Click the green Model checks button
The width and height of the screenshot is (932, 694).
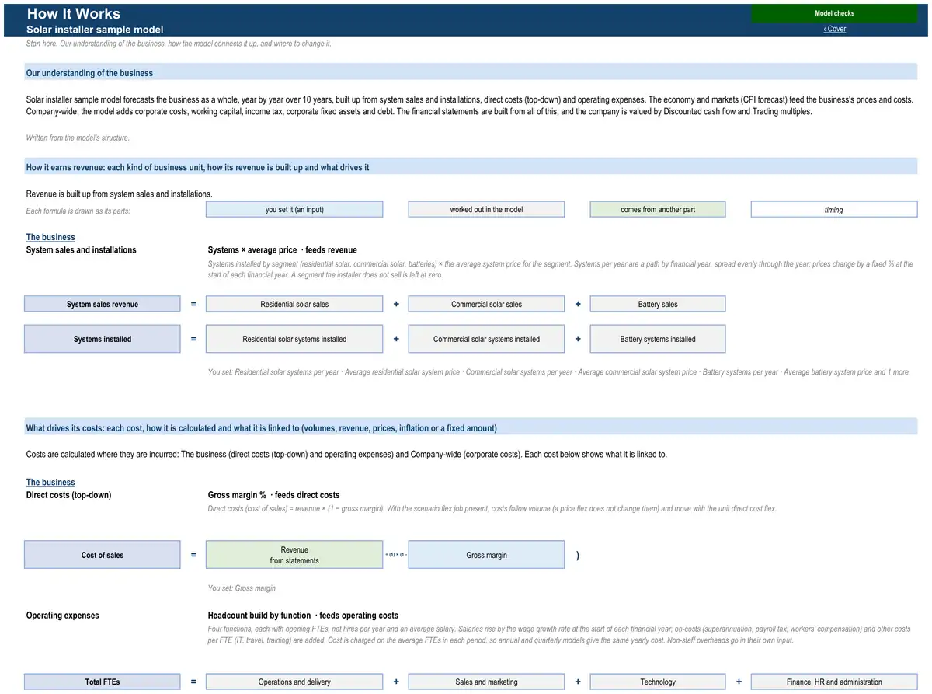coord(834,13)
